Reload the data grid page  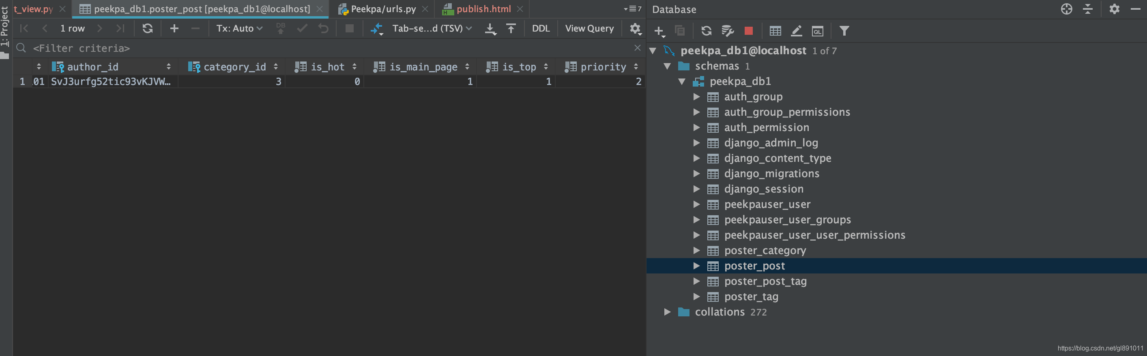click(147, 28)
